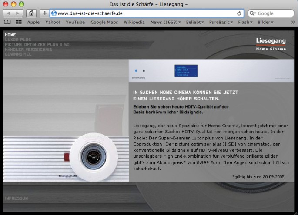Screen dimensions: 298x215
Task: Expand the News (1663) bookmark folder
Action: [166, 22]
